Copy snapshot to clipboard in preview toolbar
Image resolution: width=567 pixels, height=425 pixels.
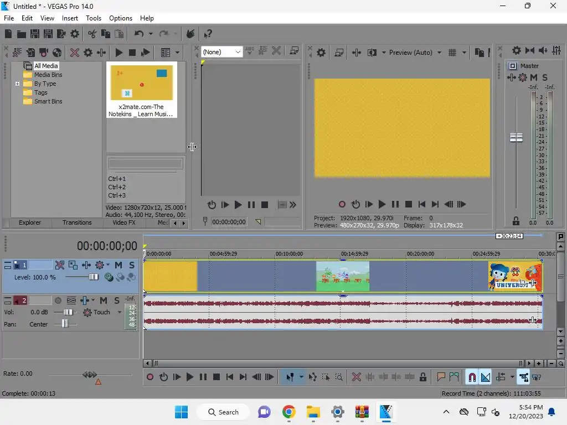pyautogui.click(x=480, y=53)
